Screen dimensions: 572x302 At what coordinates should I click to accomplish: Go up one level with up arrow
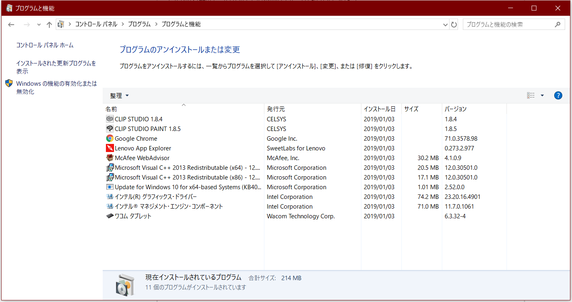pos(49,24)
